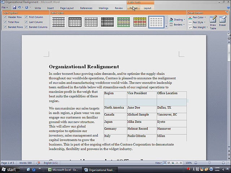Open the View dropdown in status bar
Viewport: 231px width, 173px height.
tap(158, 163)
